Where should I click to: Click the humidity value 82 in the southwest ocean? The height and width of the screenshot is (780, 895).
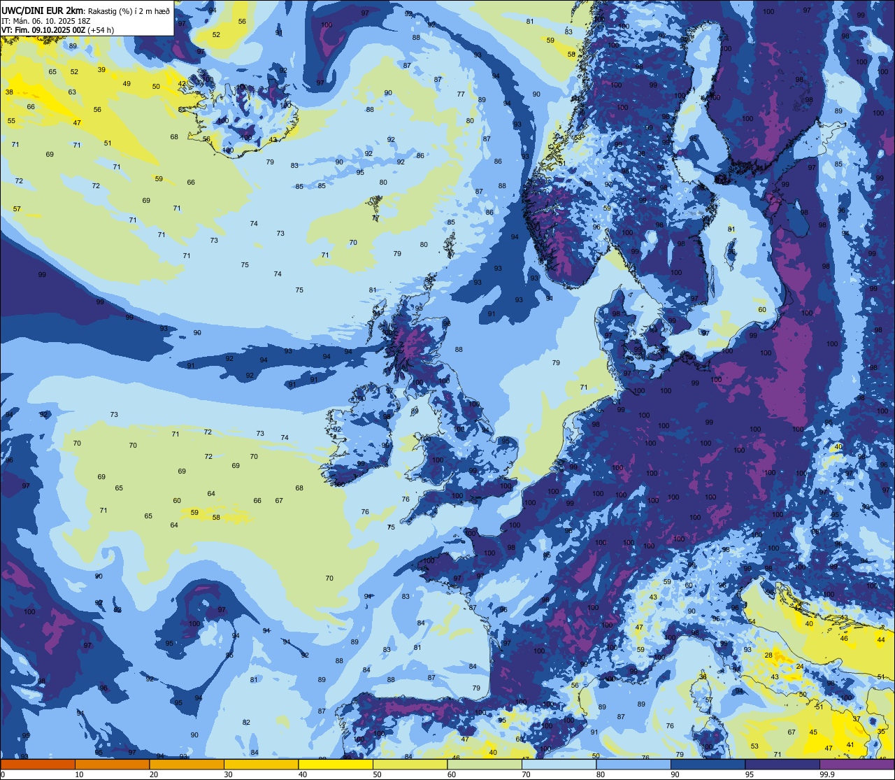coord(246,722)
